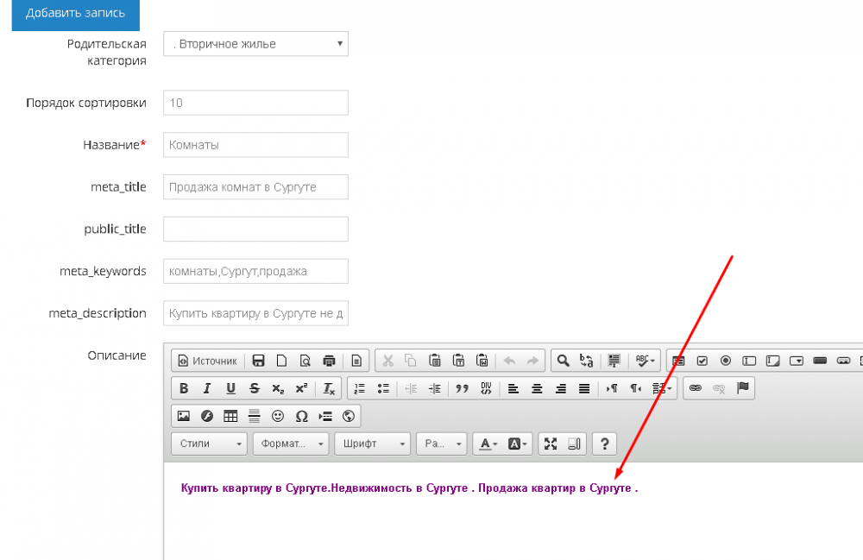
Task: Open the Шрифт font dropdown
Action: (374, 444)
